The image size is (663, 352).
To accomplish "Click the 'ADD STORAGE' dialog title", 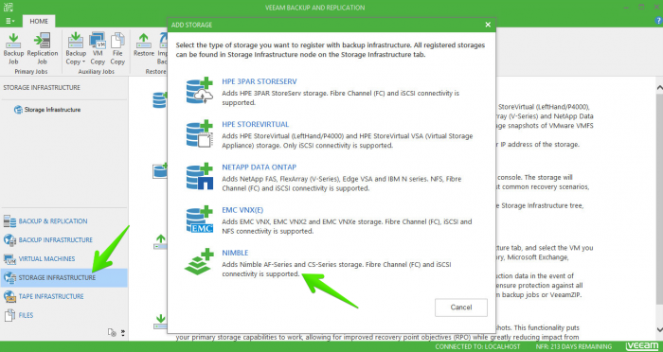I will [x=191, y=25].
